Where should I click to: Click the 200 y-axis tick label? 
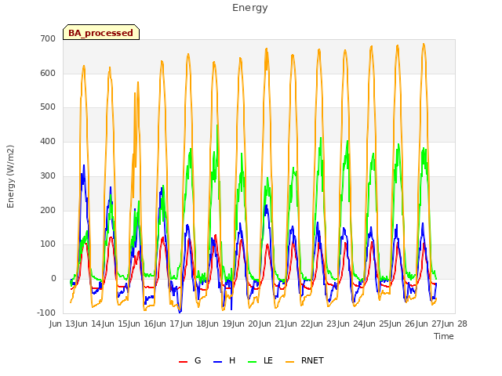pos(48,210)
